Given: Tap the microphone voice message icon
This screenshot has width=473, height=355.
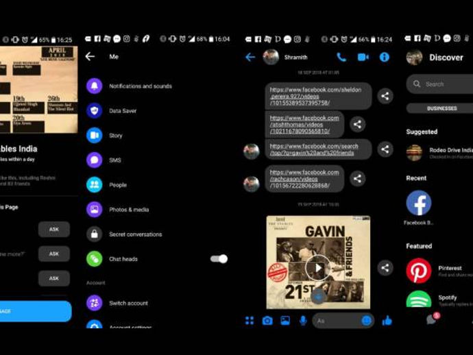Looking at the screenshot, I should 303,320.
